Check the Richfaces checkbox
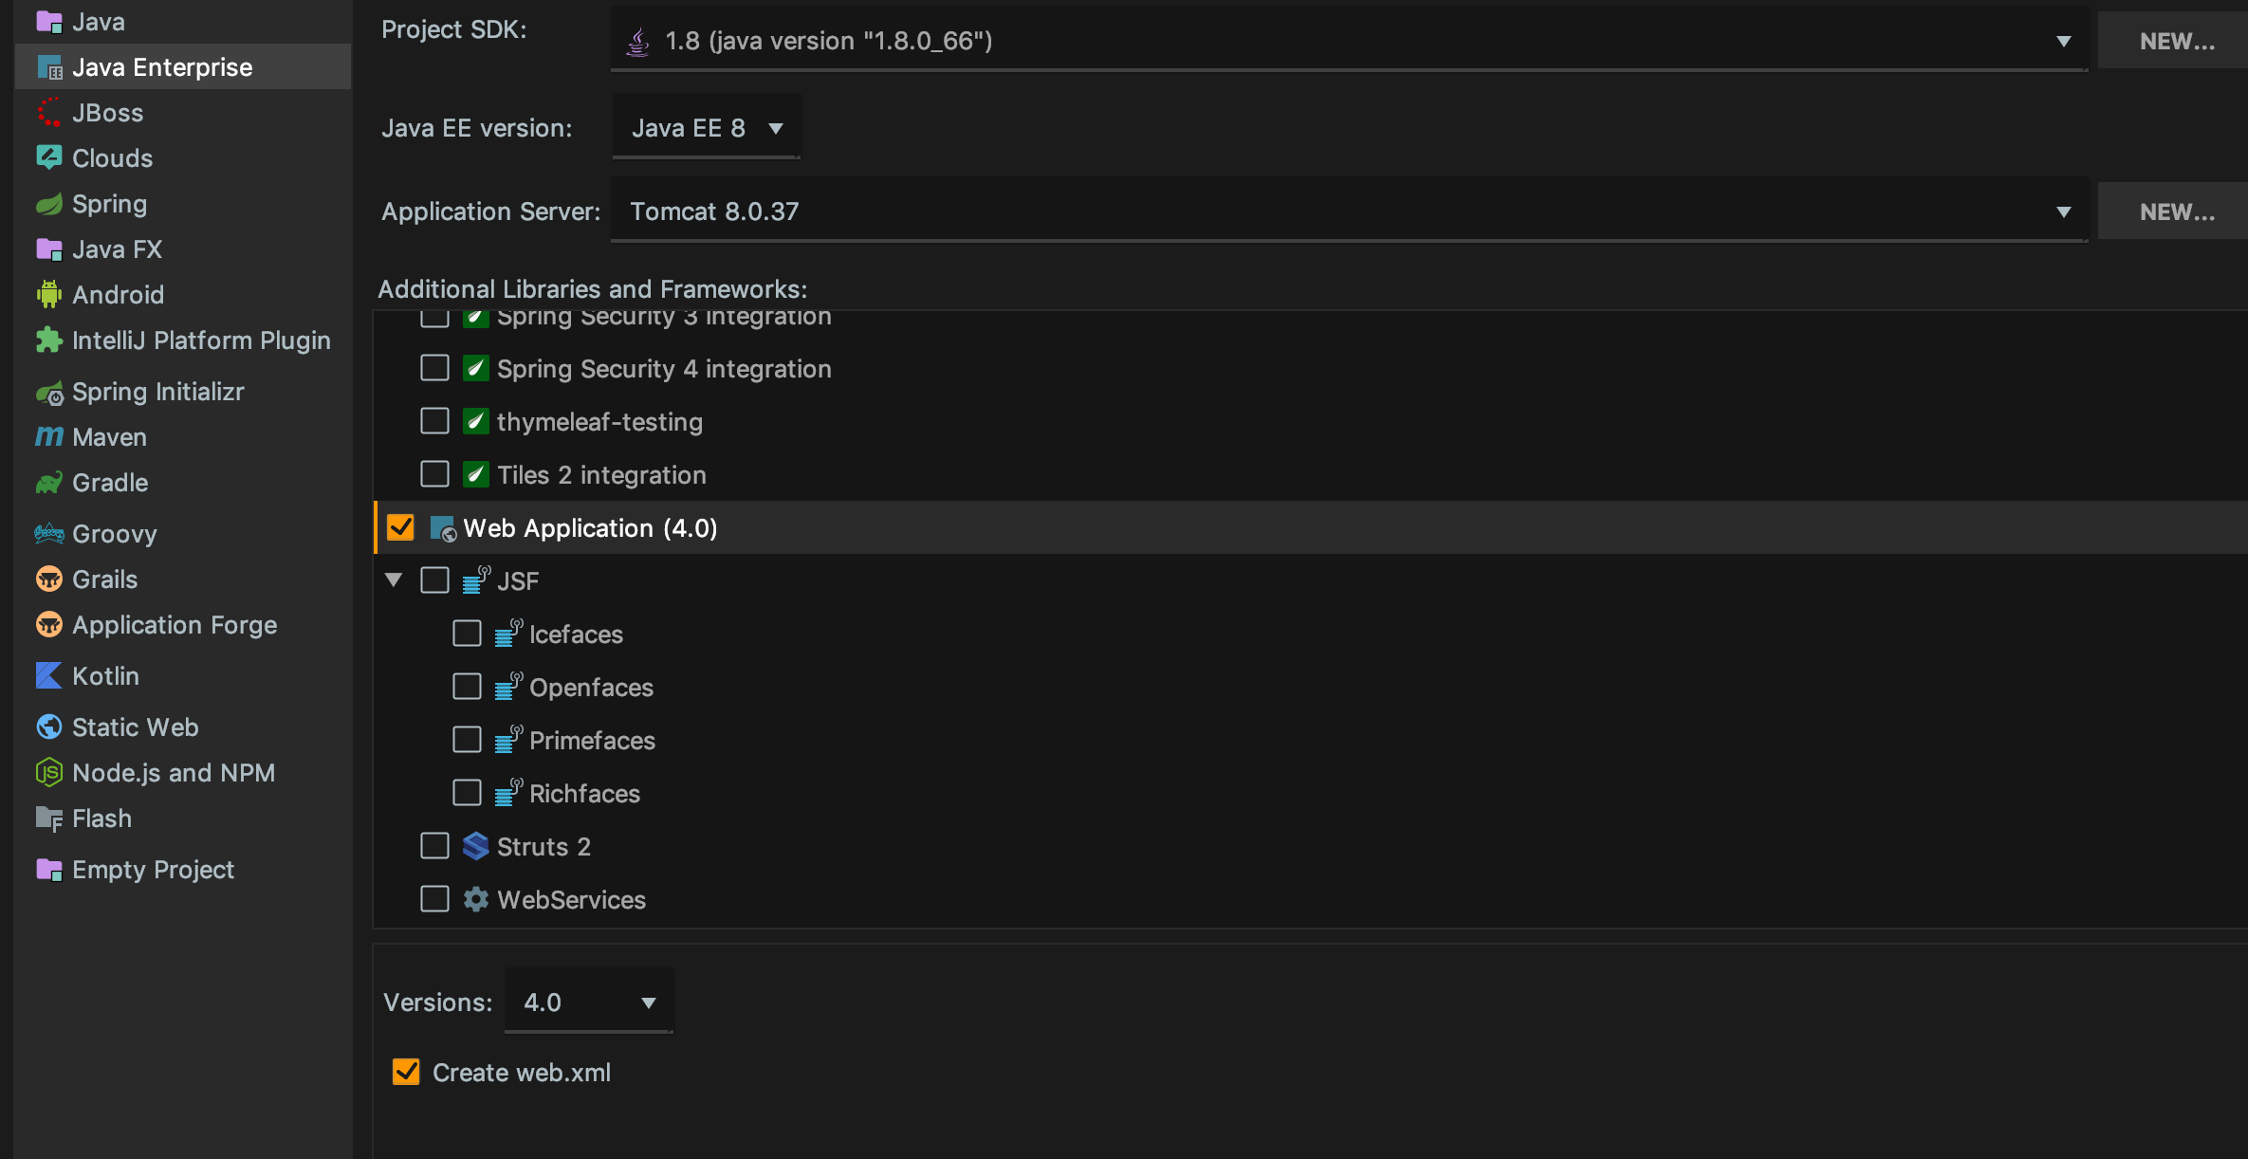Screen dimensions: 2248x1159 click(x=467, y=793)
